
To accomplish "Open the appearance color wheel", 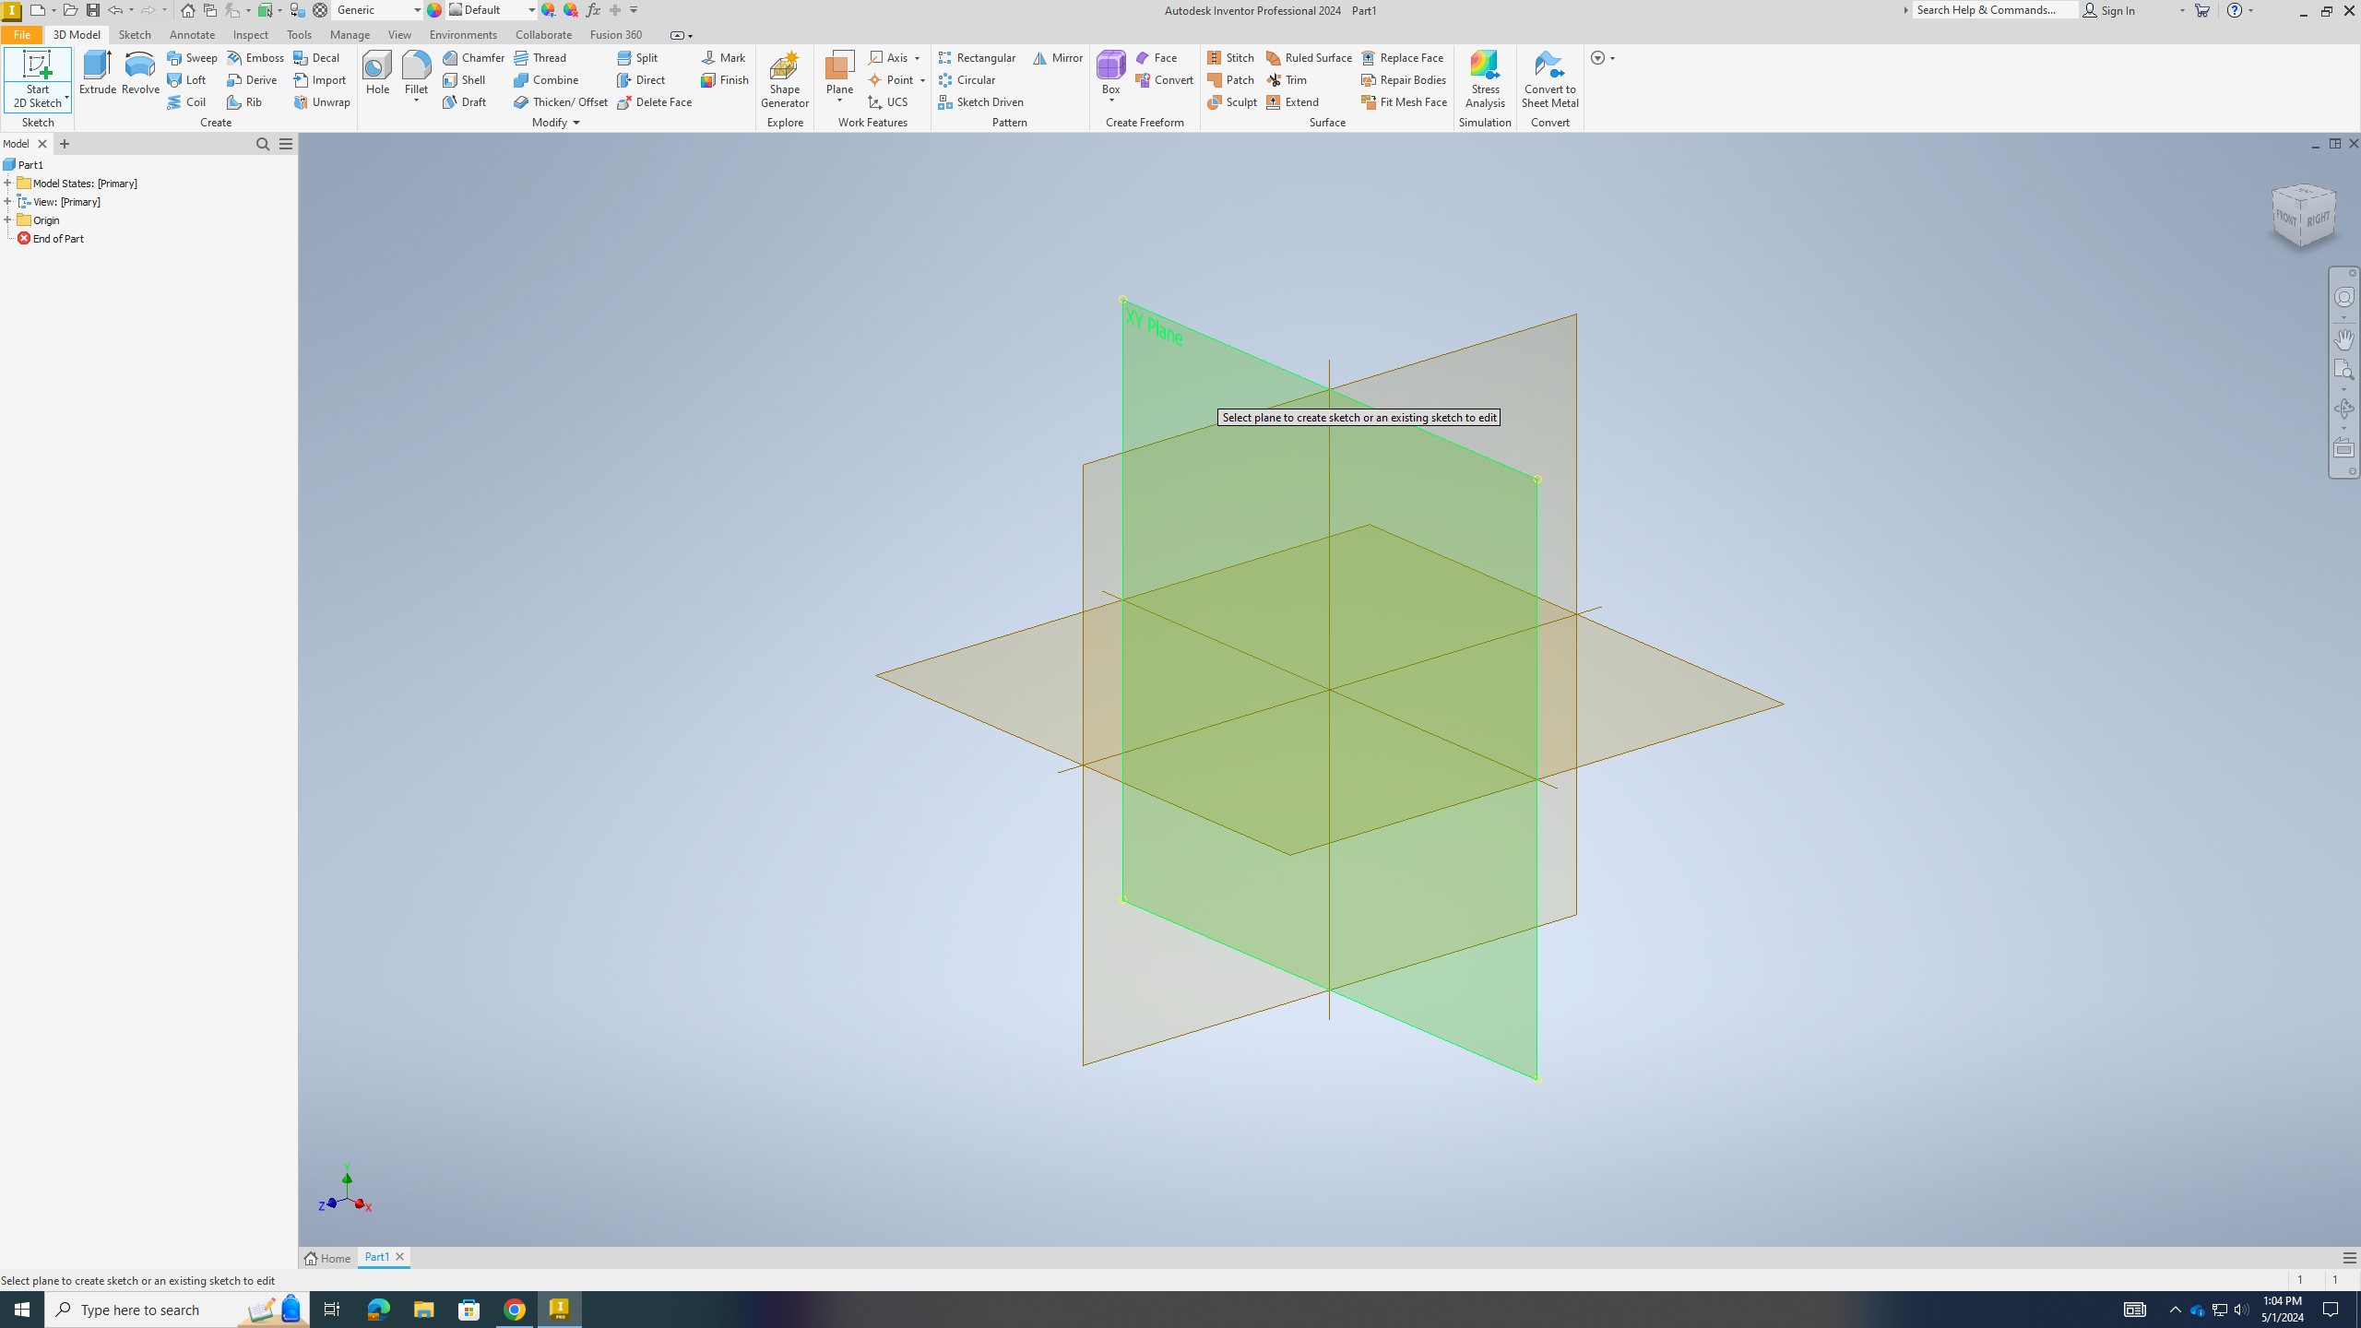I will (434, 10).
